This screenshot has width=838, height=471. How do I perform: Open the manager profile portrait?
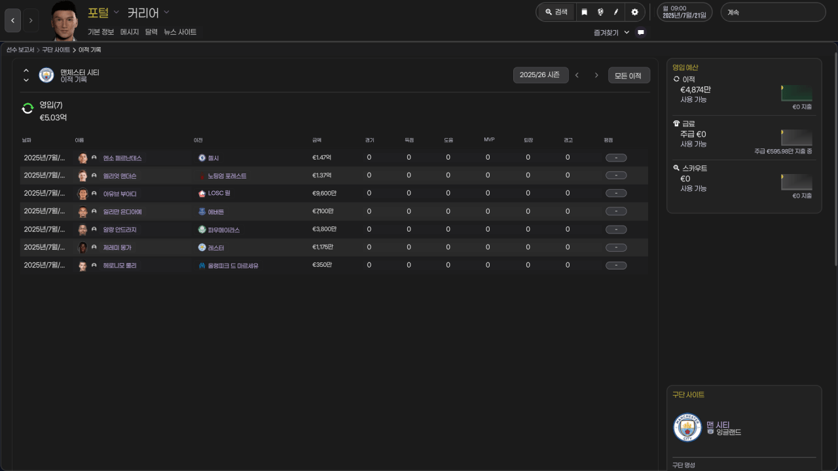64,21
